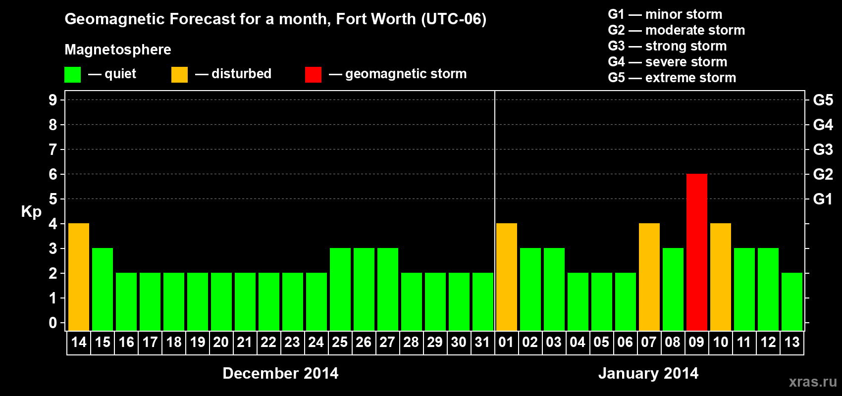Click the Kp axis value 6
The image size is (842, 396).
(53, 174)
